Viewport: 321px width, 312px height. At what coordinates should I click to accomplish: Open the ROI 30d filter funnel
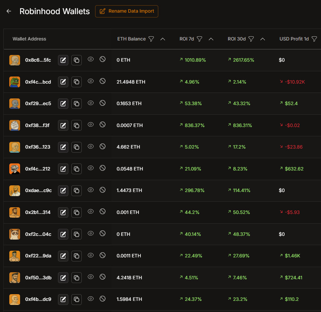point(251,39)
